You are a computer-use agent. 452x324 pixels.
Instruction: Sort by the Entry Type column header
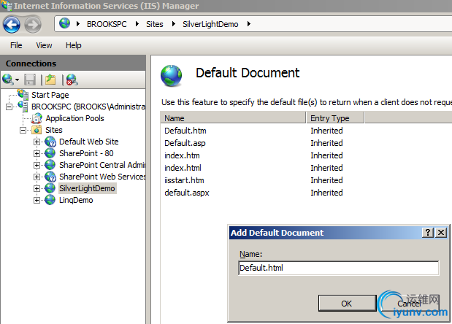[335, 118]
